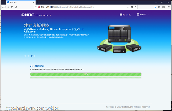Image resolution: width=172 pixels, height=111 pixels.
Task: Open the page actions three-dot menu
Action: (128, 7)
